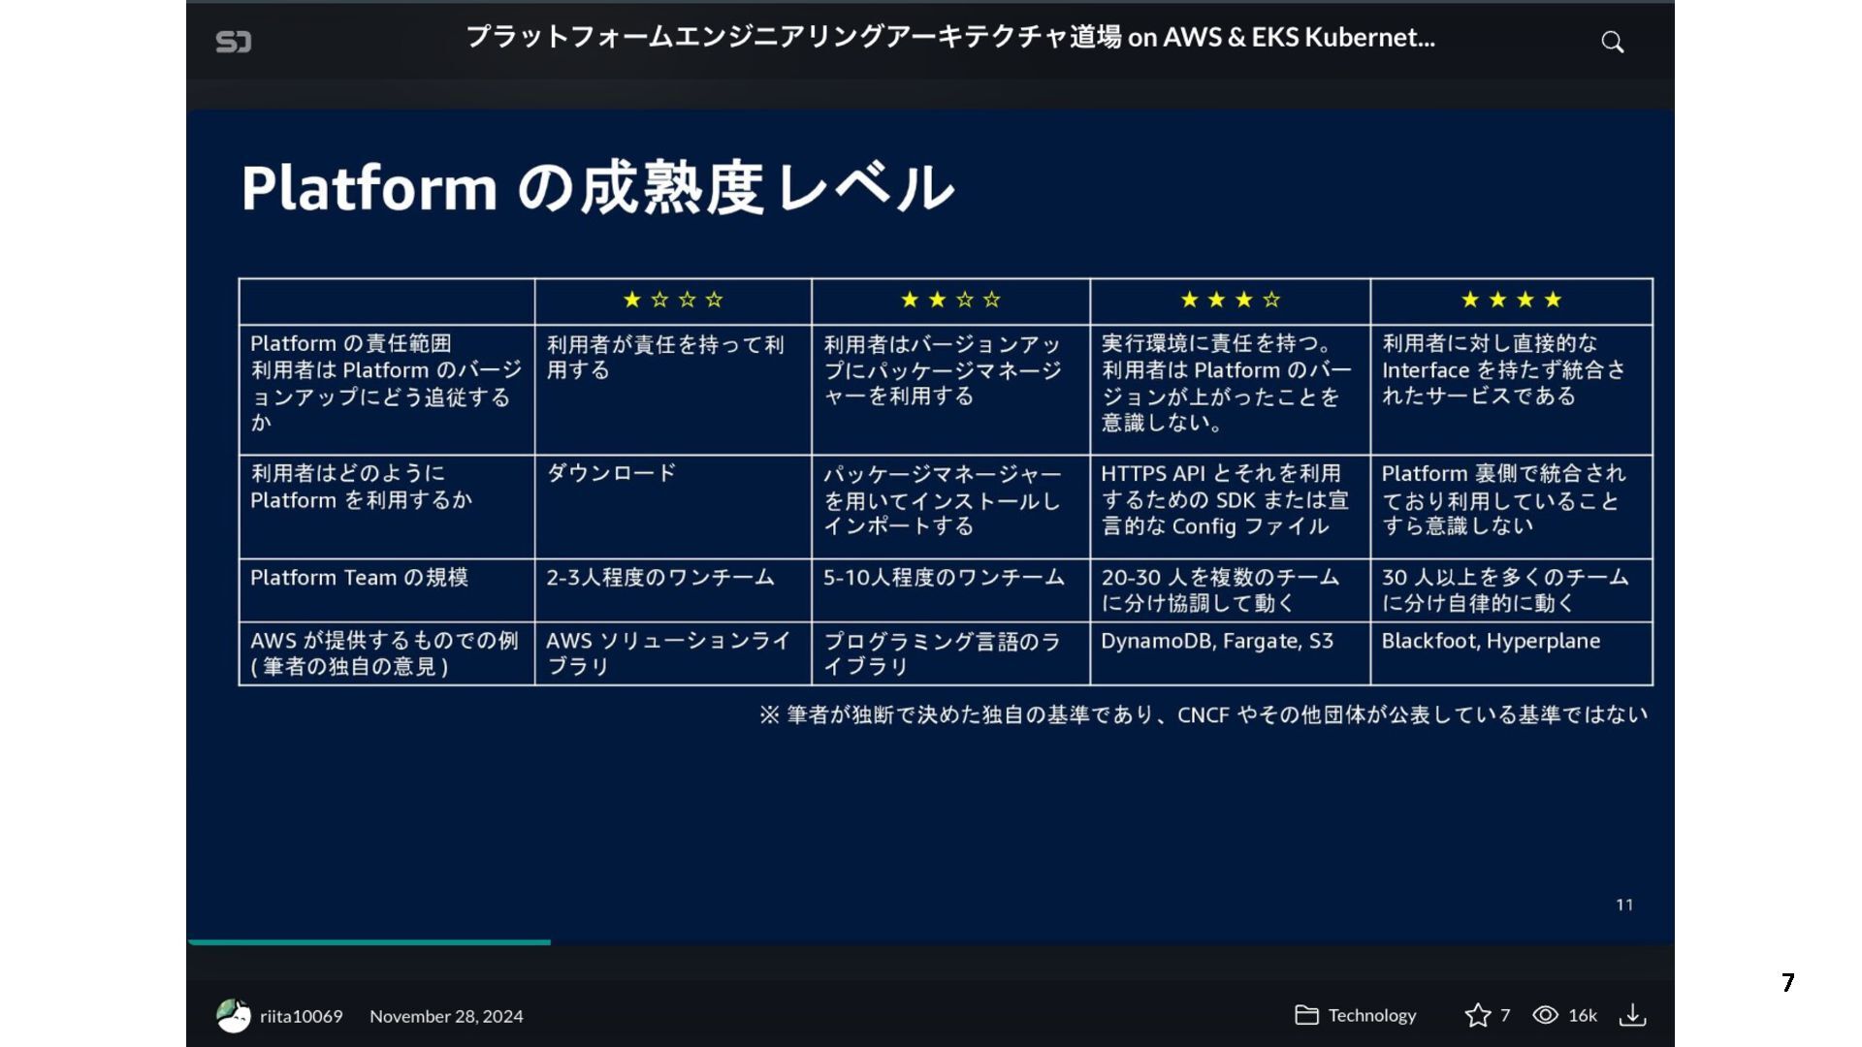The image size is (1862, 1047).
Task: Download the slide deck
Action: coord(1632,1015)
